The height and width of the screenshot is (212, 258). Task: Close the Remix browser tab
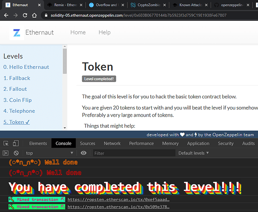pos(81,5)
